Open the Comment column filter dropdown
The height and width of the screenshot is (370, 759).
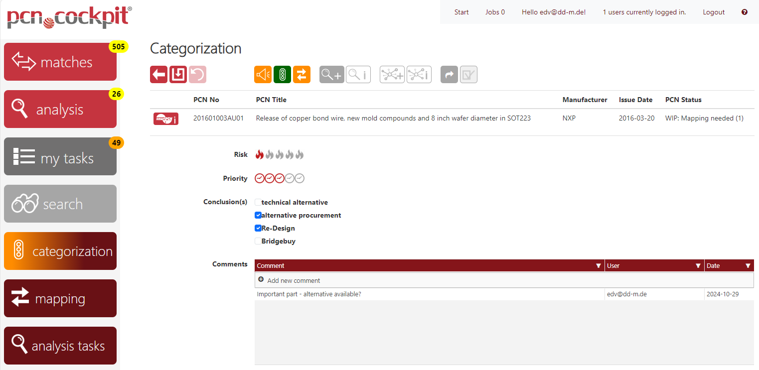pyautogui.click(x=599, y=266)
